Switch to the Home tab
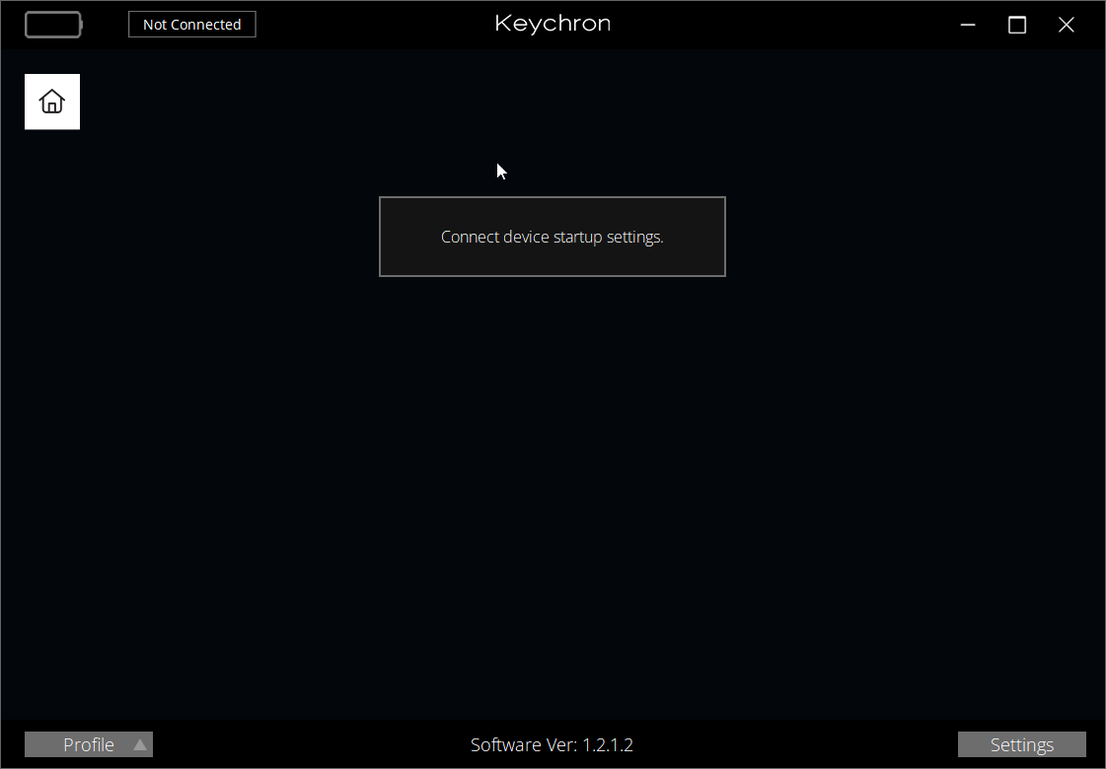 [52, 102]
